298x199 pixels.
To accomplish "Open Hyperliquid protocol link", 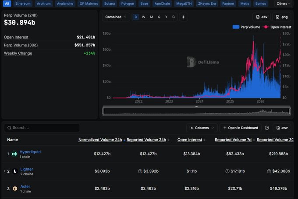I will click(x=30, y=152).
